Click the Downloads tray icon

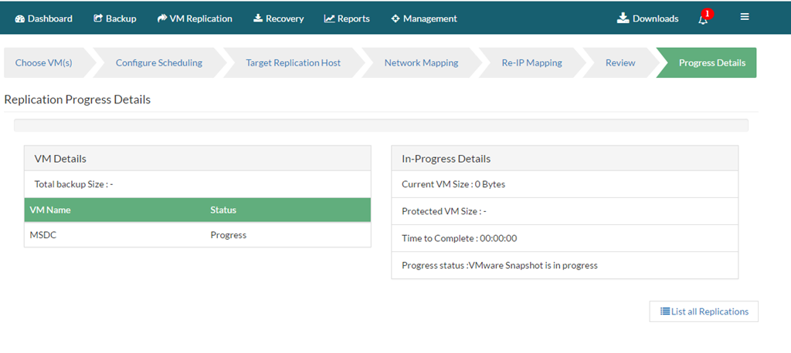(623, 18)
